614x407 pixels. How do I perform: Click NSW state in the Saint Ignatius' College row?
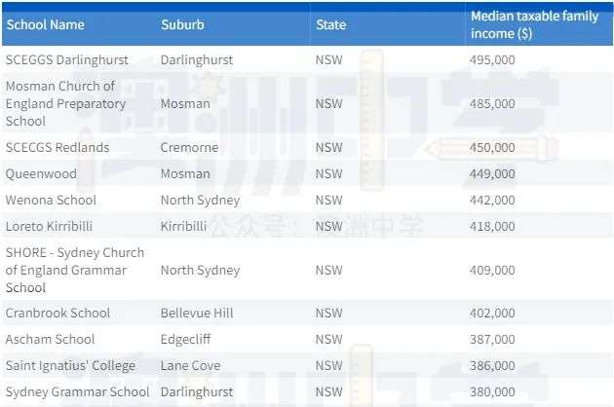click(329, 365)
